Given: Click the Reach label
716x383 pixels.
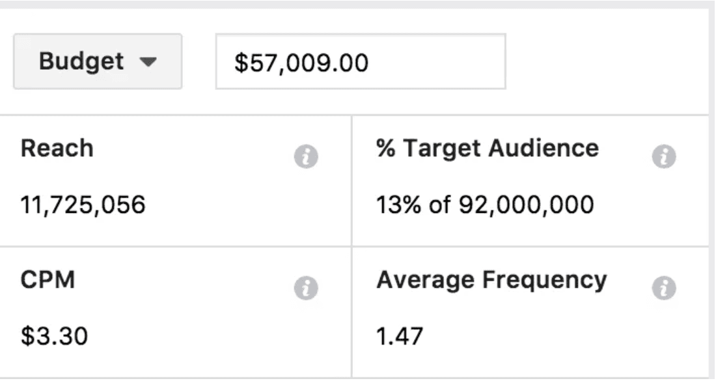Looking at the screenshot, I should point(57,149).
